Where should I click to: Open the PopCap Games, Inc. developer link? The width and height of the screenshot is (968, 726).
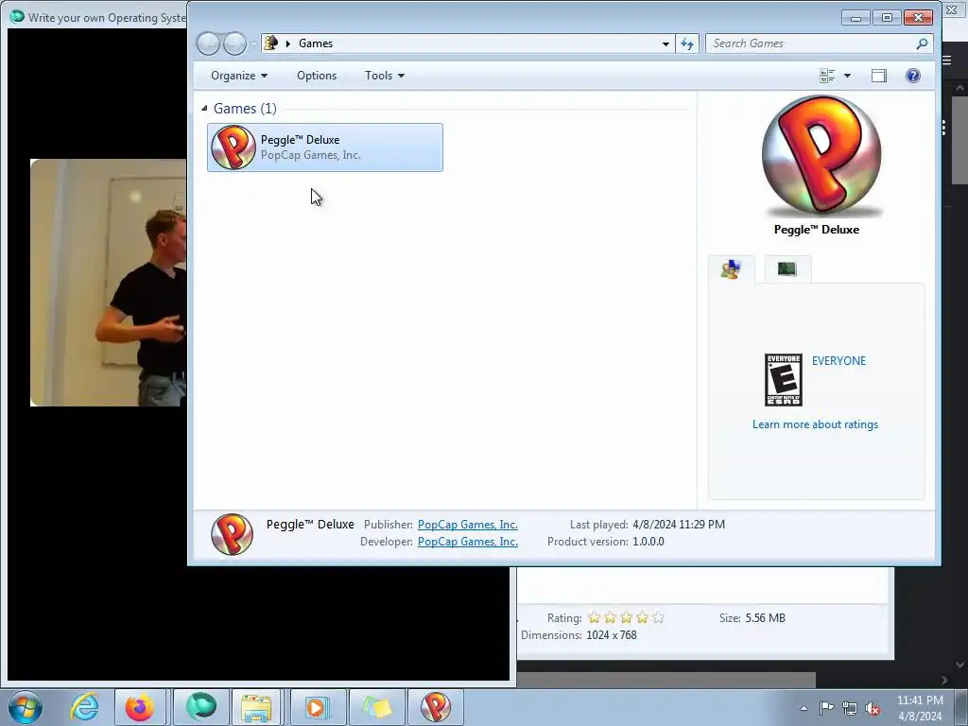[x=467, y=542]
